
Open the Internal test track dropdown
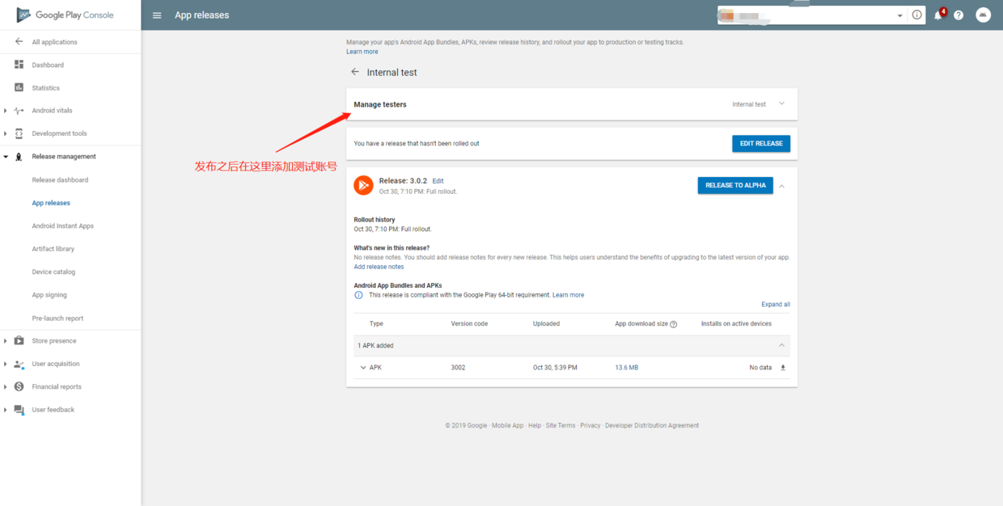781,103
